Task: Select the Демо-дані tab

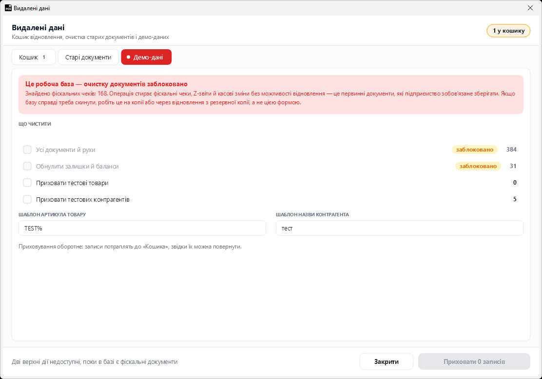Action: point(146,57)
